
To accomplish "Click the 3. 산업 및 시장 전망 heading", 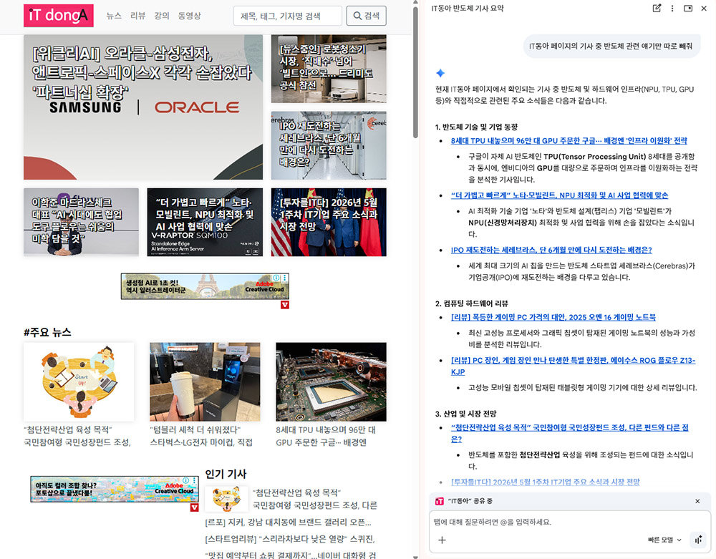I will pos(465,414).
